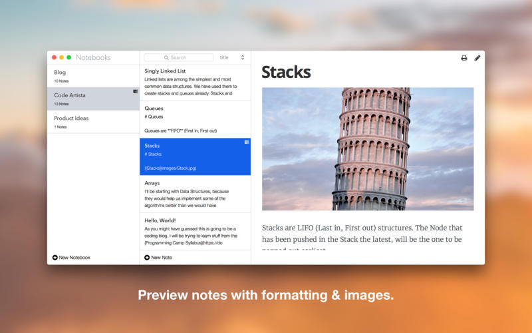Image resolution: width=532 pixels, height=333 pixels.
Task: Click the printer icon
Action: point(464,58)
